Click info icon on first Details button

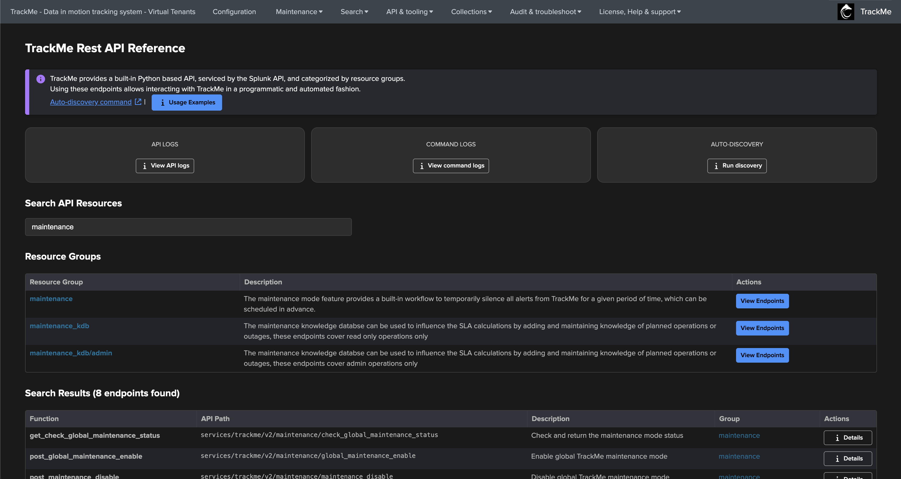click(x=837, y=438)
